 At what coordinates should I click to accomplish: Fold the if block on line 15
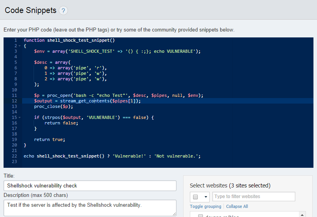[x=19, y=117]
